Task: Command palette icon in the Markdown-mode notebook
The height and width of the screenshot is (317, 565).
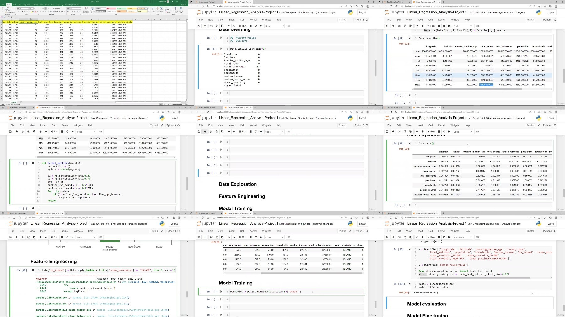Action: [477, 237]
